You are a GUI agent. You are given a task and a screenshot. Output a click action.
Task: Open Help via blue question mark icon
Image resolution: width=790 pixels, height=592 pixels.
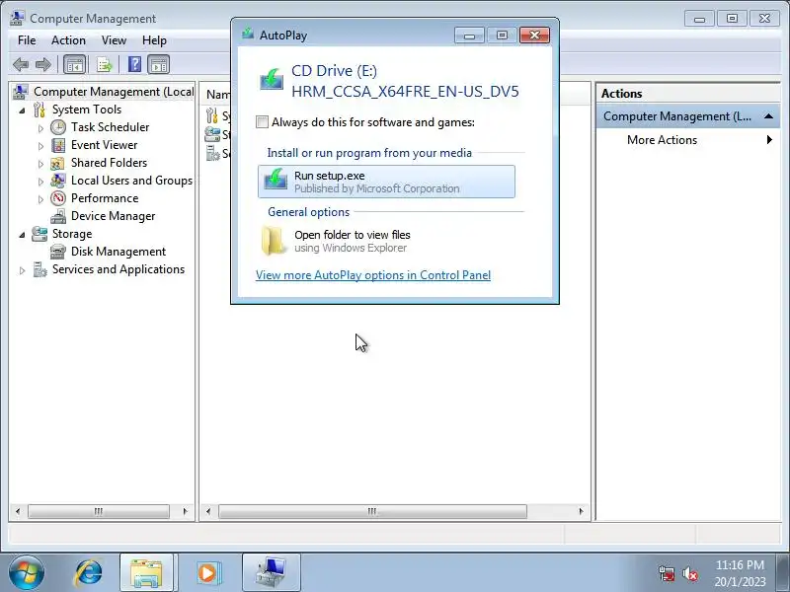(134, 64)
